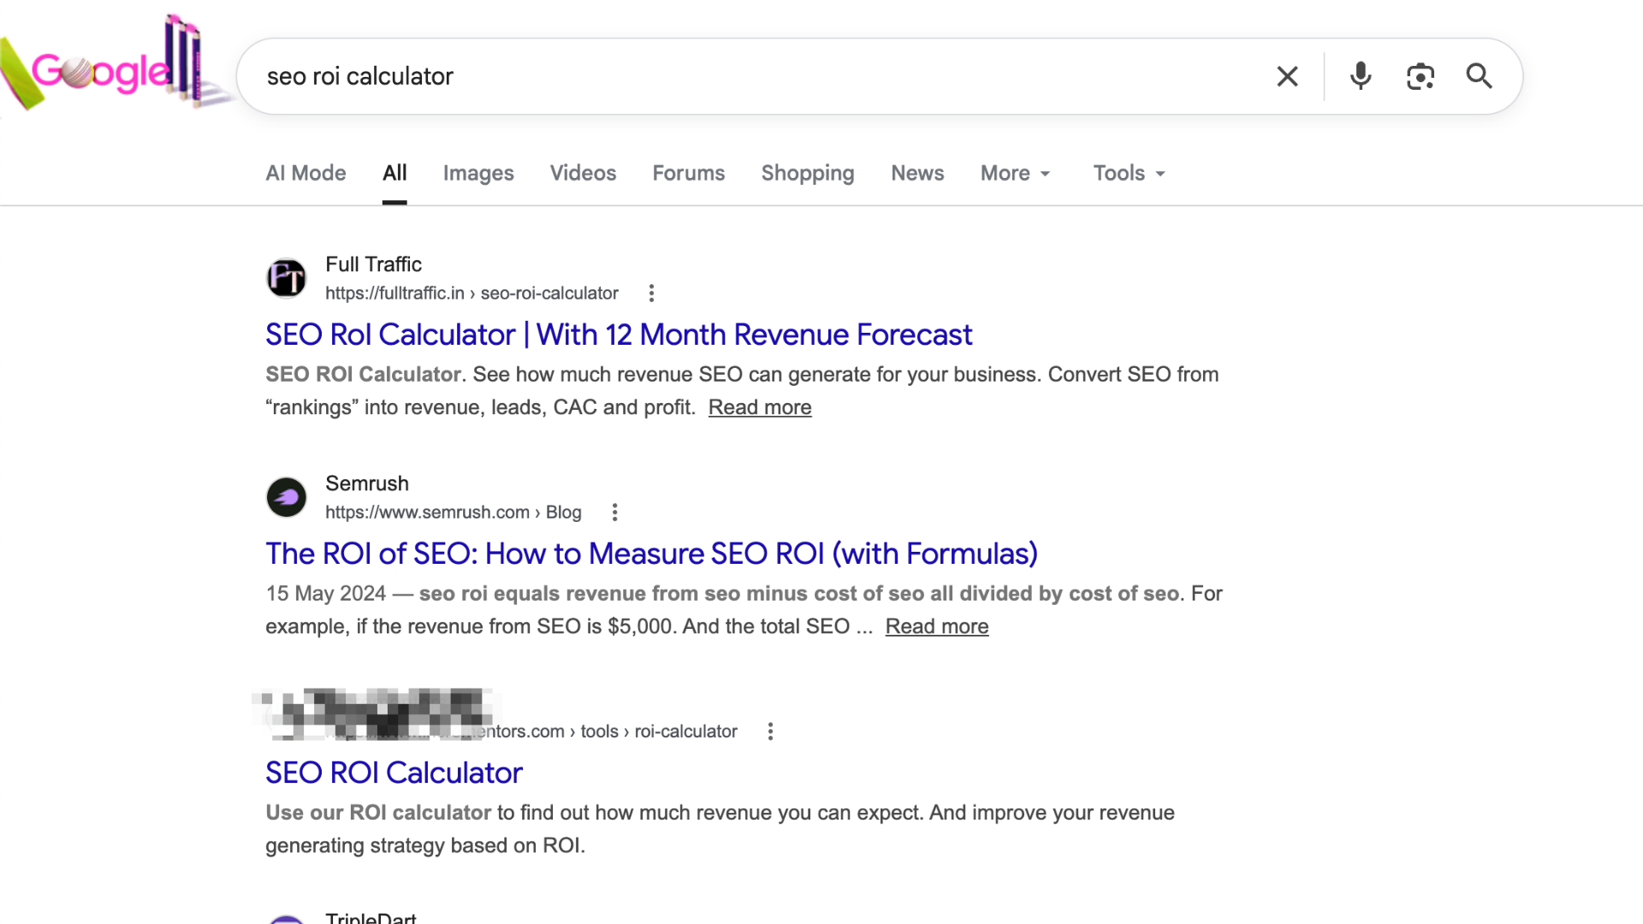This screenshot has width=1643, height=924.
Task: Select the All results tab
Action: click(394, 173)
